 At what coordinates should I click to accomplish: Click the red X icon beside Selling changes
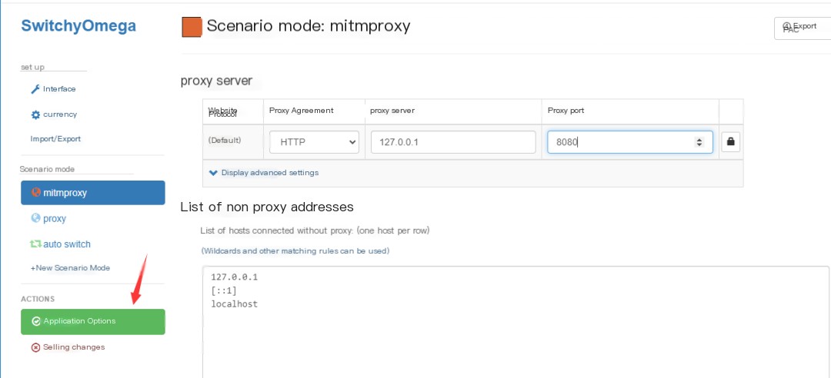coord(35,348)
